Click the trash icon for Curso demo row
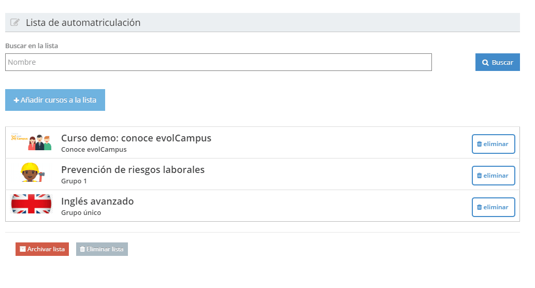The height and width of the screenshot is (288, 535). 479,144
